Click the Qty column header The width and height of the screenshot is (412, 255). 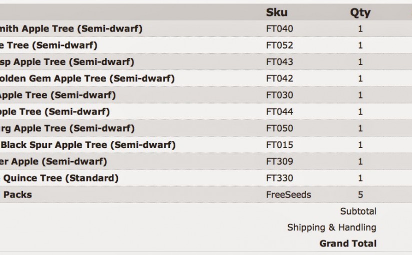(x=360, y=12)
